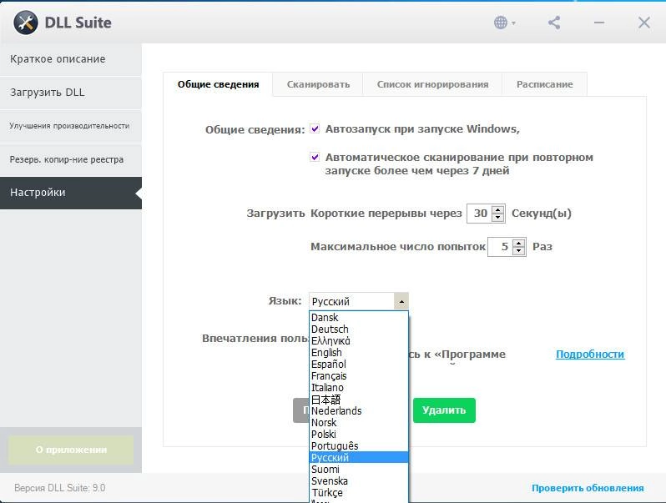The image size is (666, 503).
Task: Choose Français from language list
Action: (359, 376)
